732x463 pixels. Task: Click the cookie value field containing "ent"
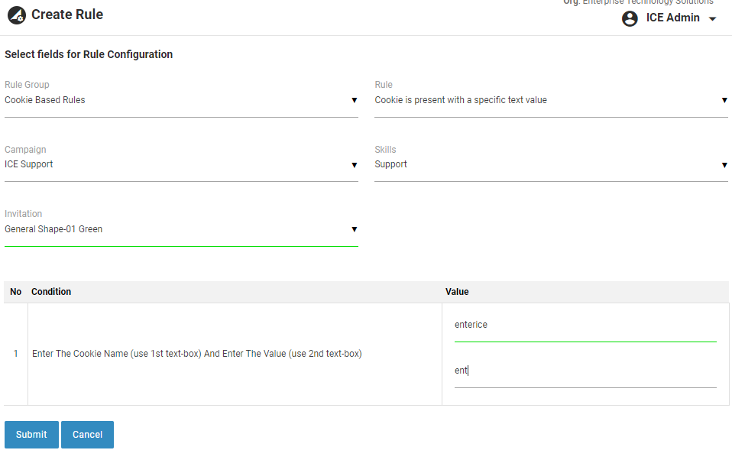pos(585,371)
